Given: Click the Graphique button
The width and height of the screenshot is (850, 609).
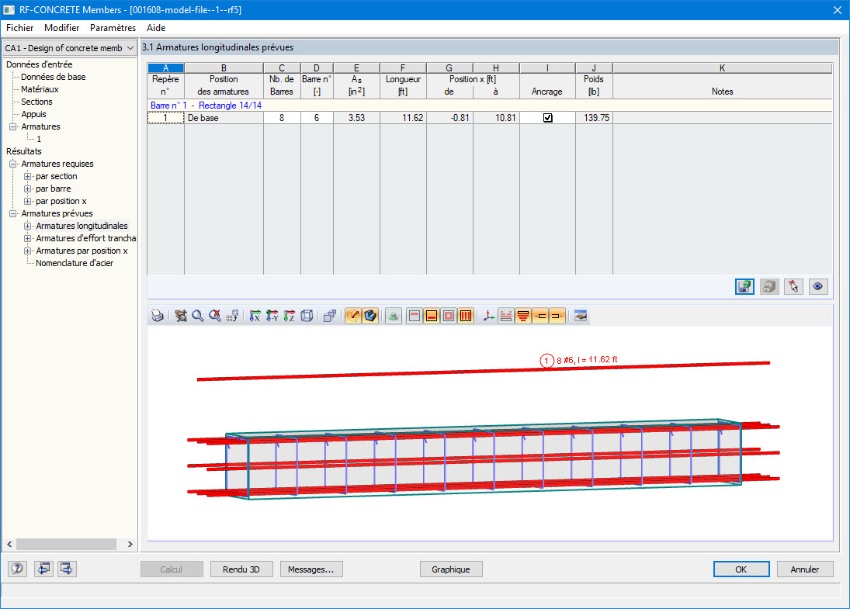Looking at the screenshot, I should coord(451,569).
